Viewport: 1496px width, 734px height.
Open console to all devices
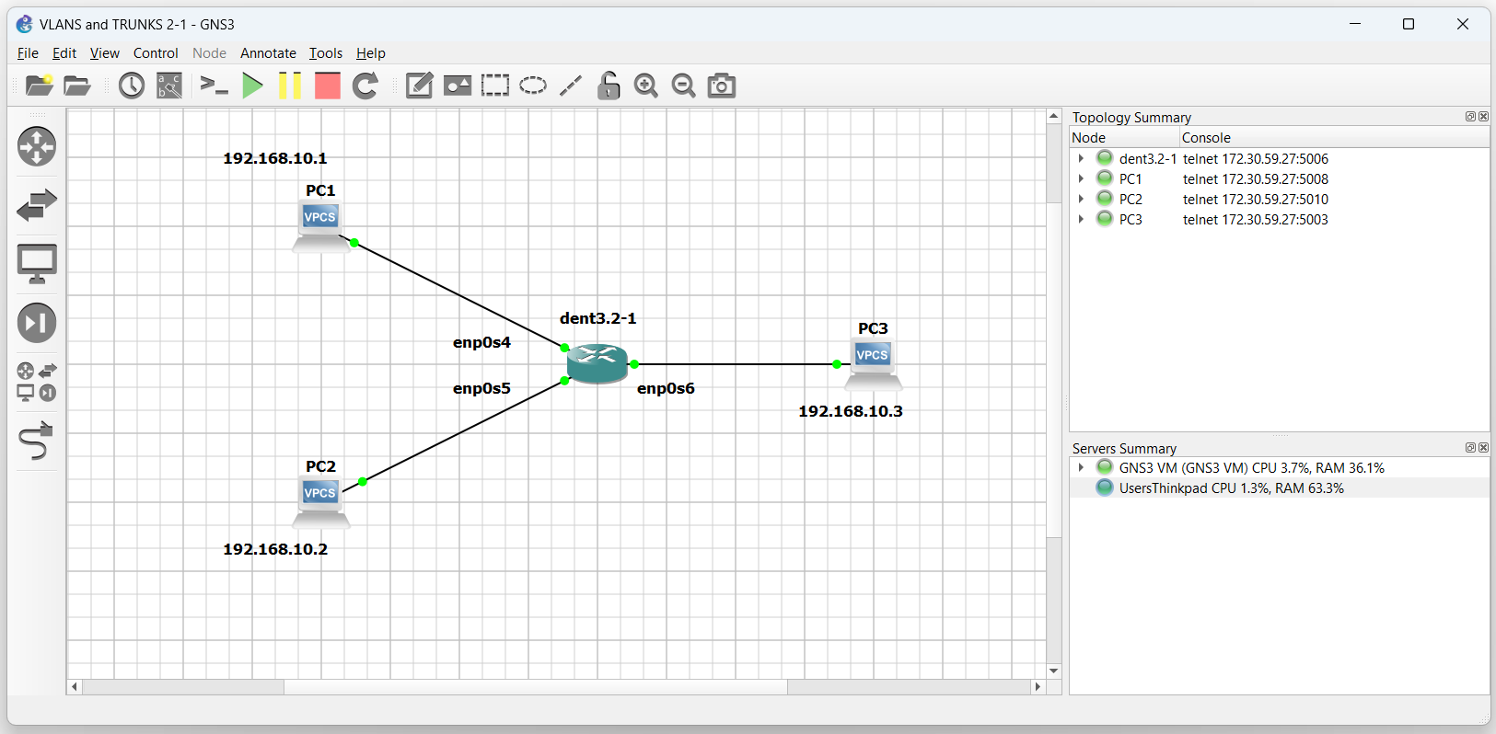(x=214, y=86)
